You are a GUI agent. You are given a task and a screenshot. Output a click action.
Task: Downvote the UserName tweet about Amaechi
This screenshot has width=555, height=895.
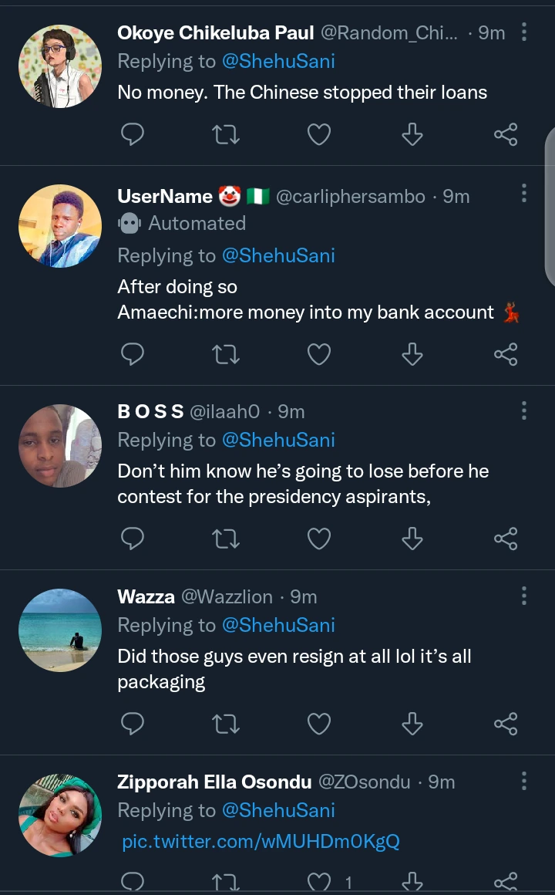412,355
